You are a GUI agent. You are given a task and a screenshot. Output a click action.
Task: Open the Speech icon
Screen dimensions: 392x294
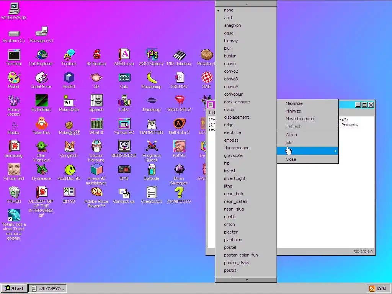[x=96, y=103]
